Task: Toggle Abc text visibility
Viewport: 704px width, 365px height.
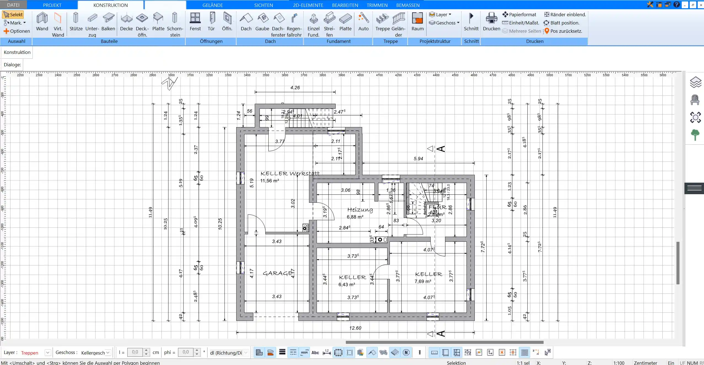Action: [315, 352]
